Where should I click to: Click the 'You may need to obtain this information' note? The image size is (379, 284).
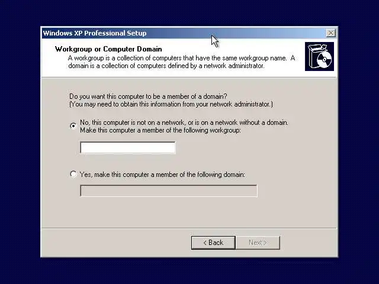[171, 104]
